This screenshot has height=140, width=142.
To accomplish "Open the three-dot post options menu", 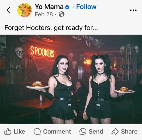I will [x=133, y=10].
